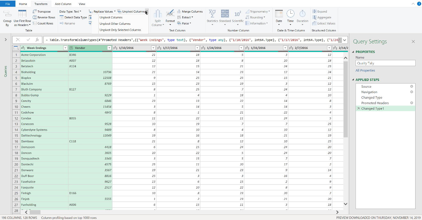Open the 1/10/2016 column filter dropdown

coord(153,48)
